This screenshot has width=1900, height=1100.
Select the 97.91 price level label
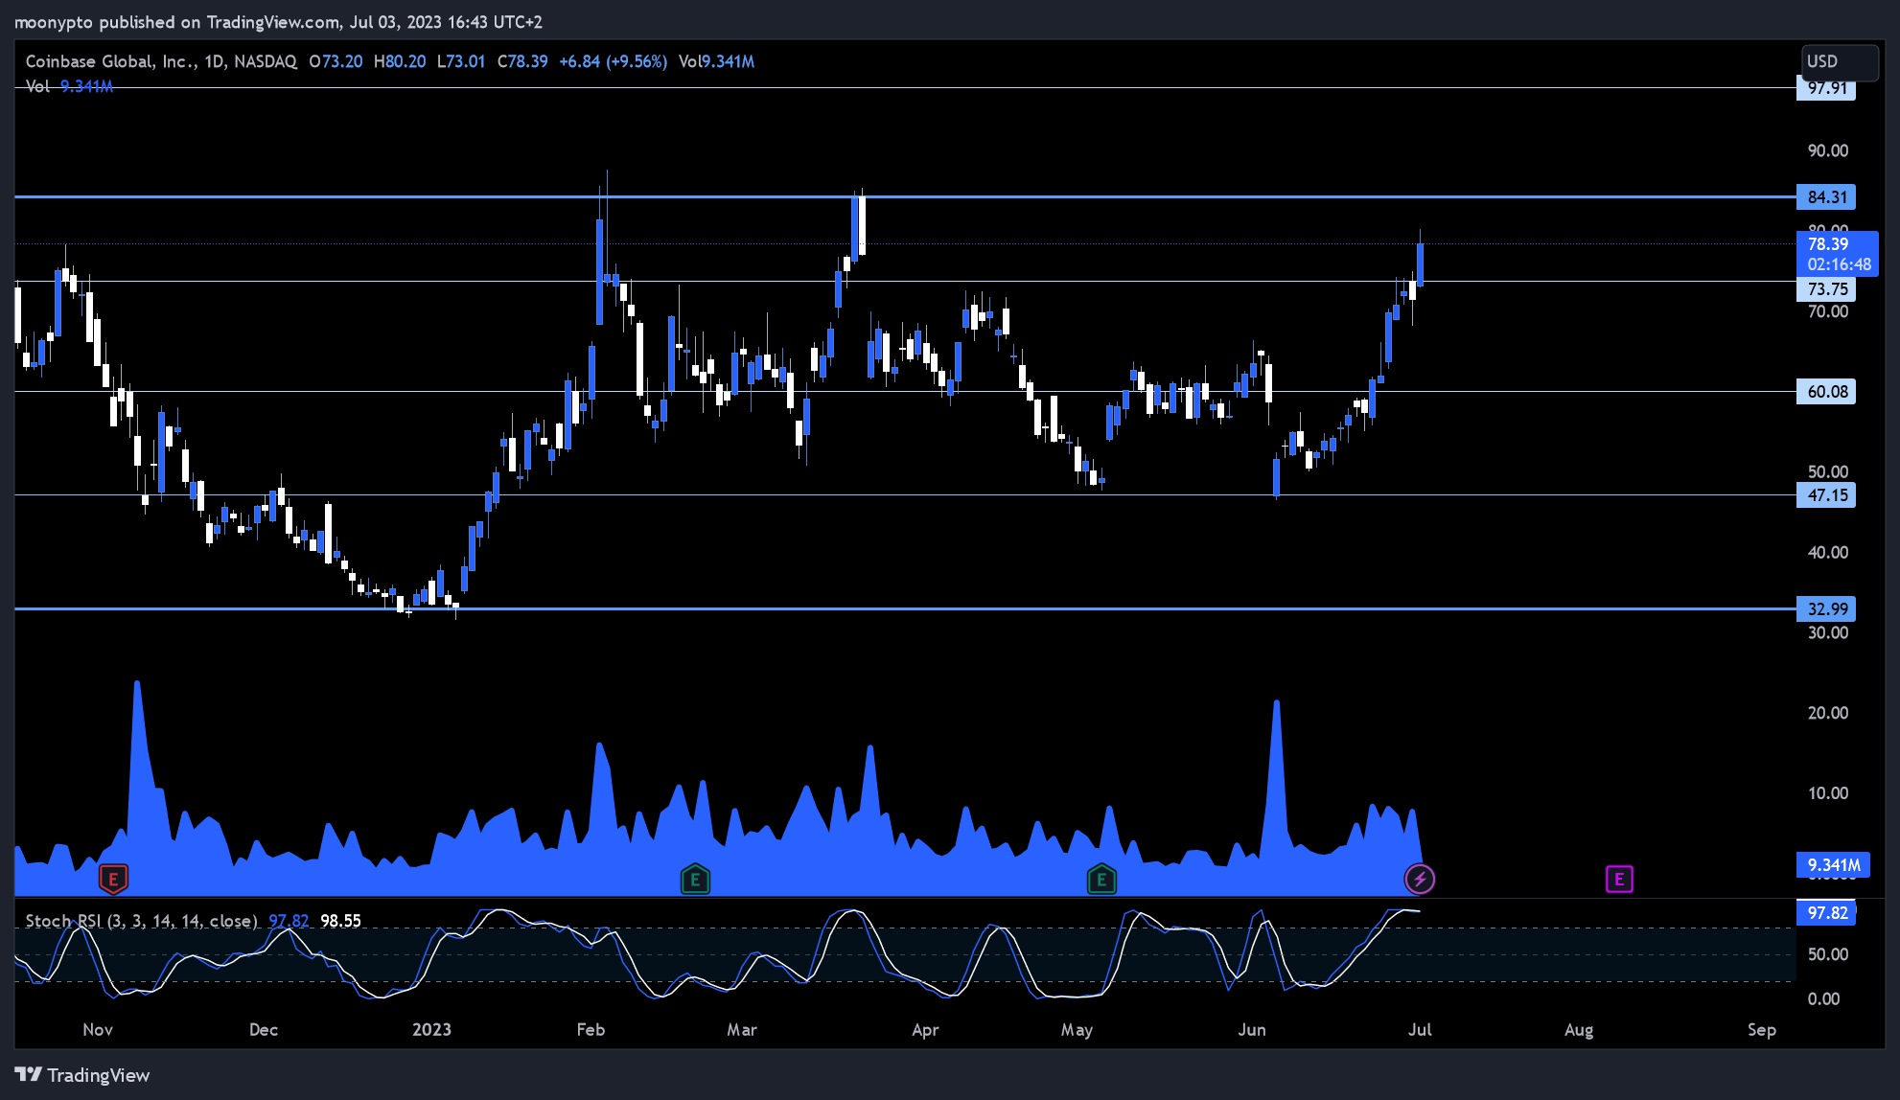1826,89
